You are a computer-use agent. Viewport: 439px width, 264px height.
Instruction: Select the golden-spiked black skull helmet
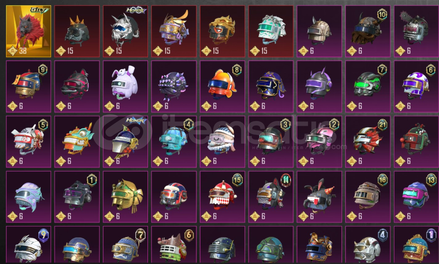[x=77, y=31]
